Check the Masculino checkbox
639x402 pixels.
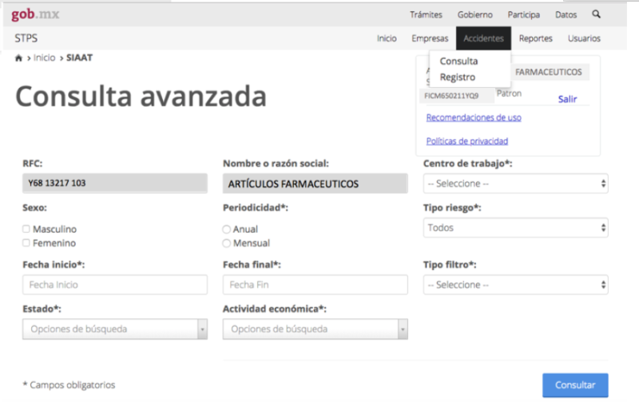pos(26,229)
